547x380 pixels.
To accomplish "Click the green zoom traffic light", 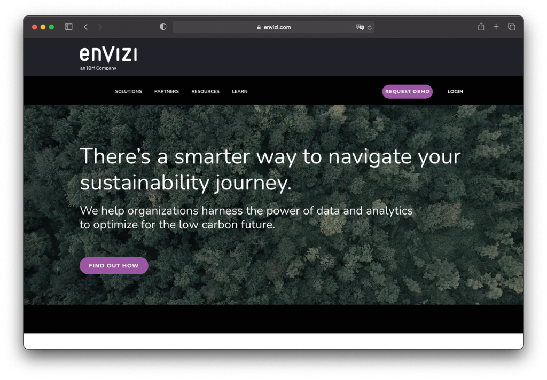I will coord(51,26).
